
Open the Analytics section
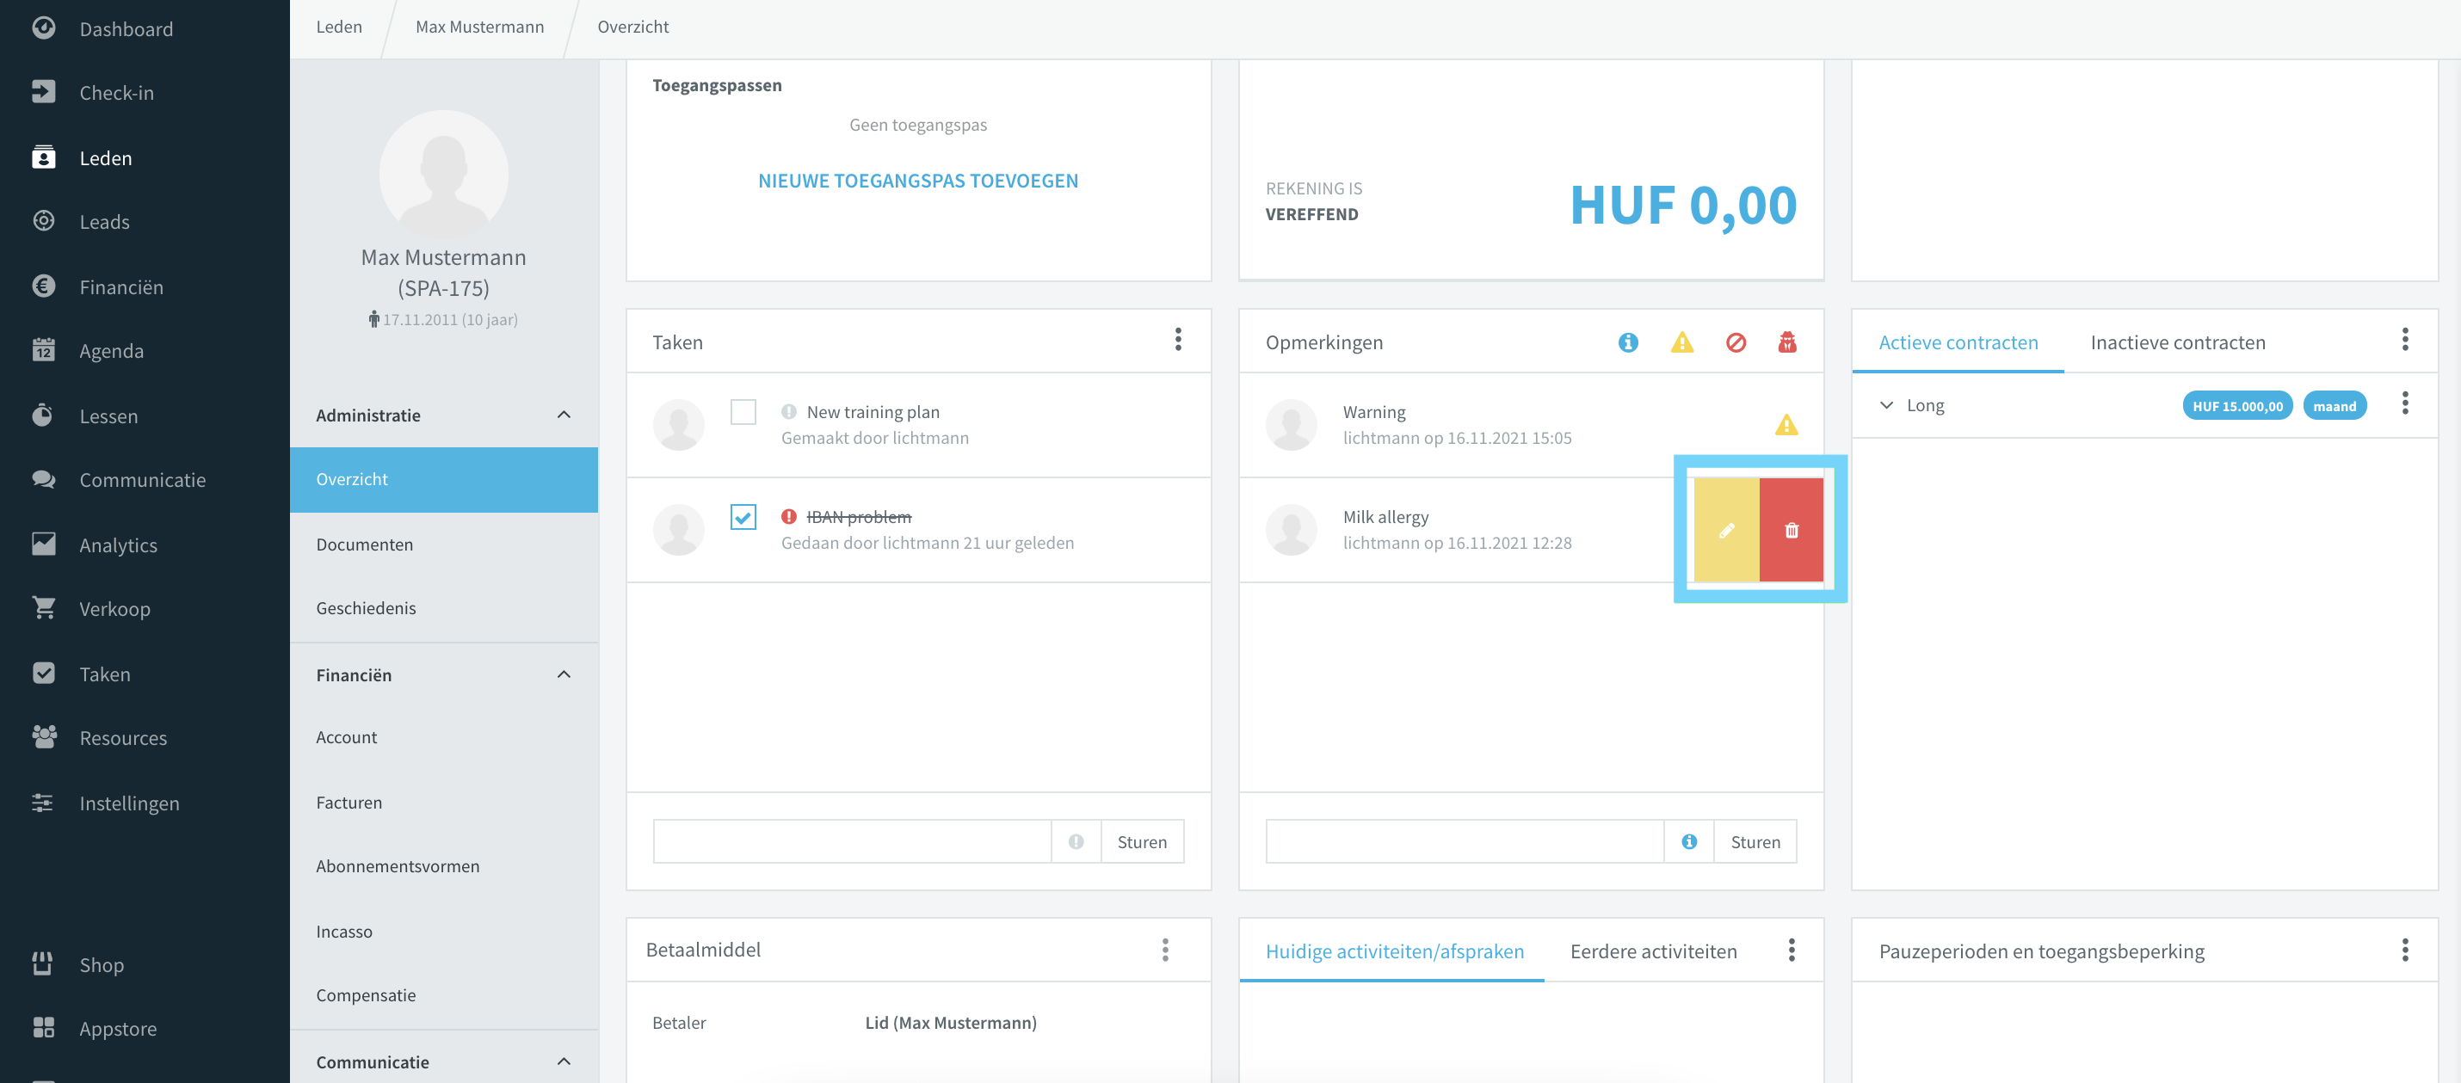[119, 545]
